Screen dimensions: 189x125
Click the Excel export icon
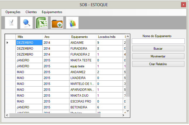click(42, 23)
